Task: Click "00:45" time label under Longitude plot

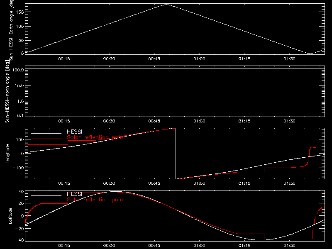Action: click(x=154, y=183)
